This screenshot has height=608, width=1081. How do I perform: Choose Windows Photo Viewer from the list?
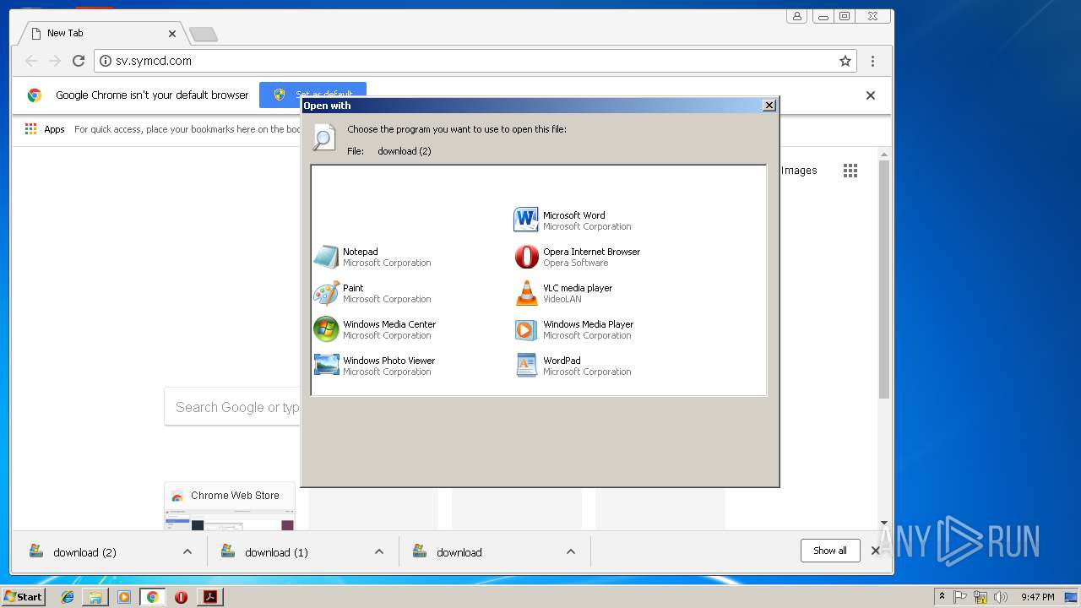click(374, 366)
